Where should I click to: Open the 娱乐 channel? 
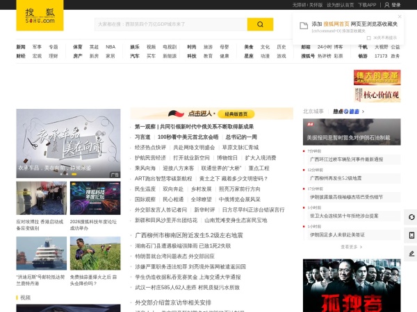135,47
